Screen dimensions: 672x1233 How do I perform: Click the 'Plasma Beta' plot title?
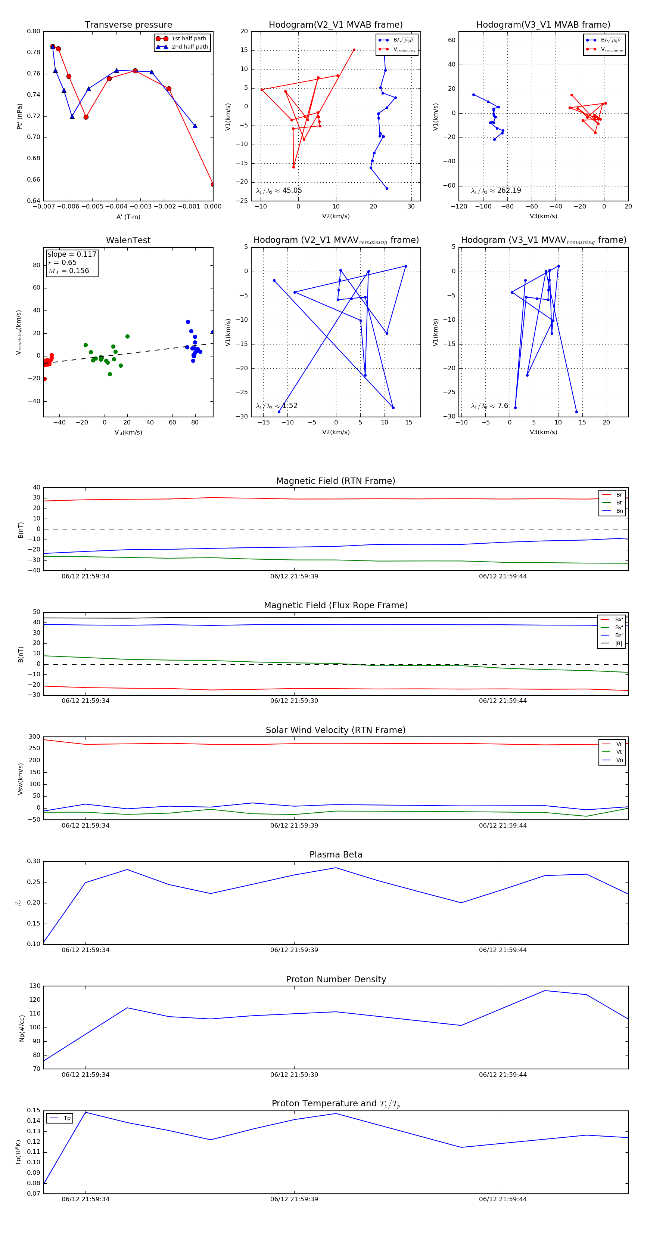tap(336, 855)
